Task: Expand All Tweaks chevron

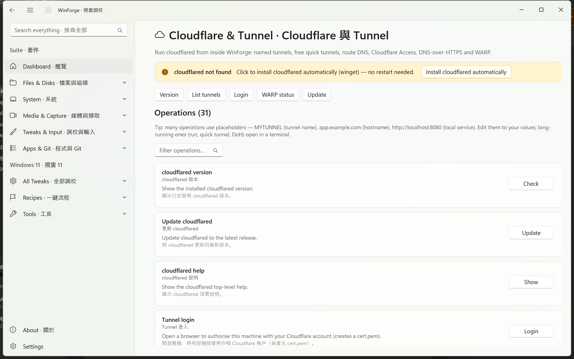Action: tap(124, 181)
